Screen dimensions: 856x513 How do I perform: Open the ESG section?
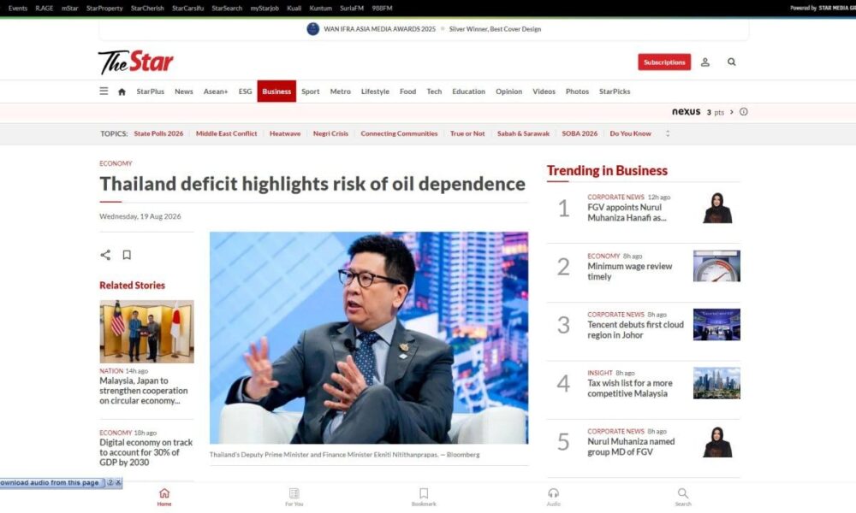[x=245, y=91]
